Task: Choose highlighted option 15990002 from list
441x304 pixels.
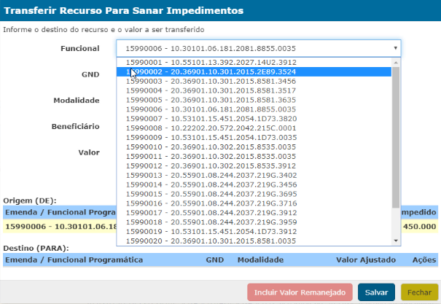Action: click(210, 72)
